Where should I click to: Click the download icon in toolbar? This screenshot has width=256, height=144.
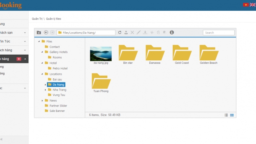[145, 32]
